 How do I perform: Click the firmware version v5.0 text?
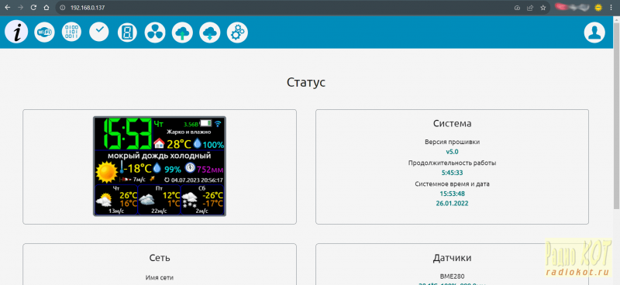pyautogui.click(x=452, y=151)
